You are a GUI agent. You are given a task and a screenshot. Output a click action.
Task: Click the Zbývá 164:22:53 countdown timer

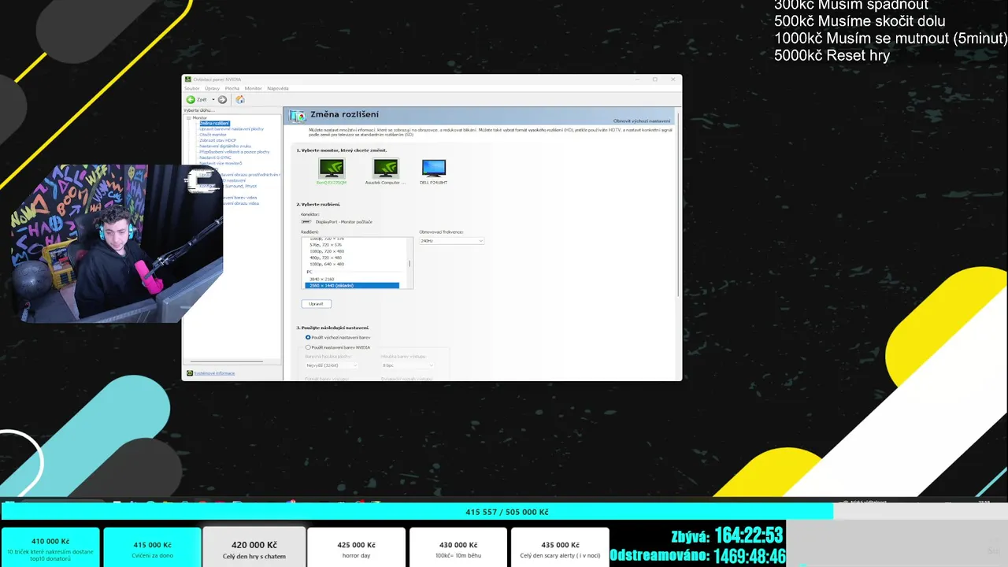click(x=727, y=536)
